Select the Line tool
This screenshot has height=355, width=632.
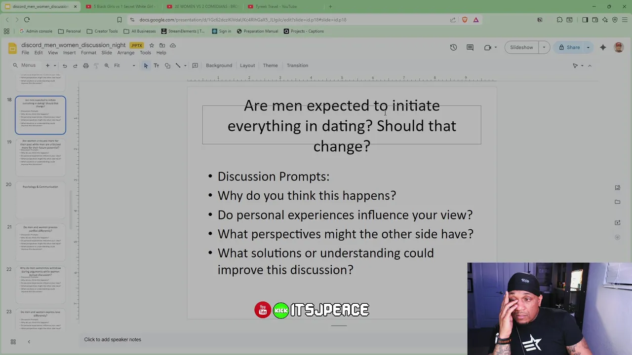click(x=178, y=66)
